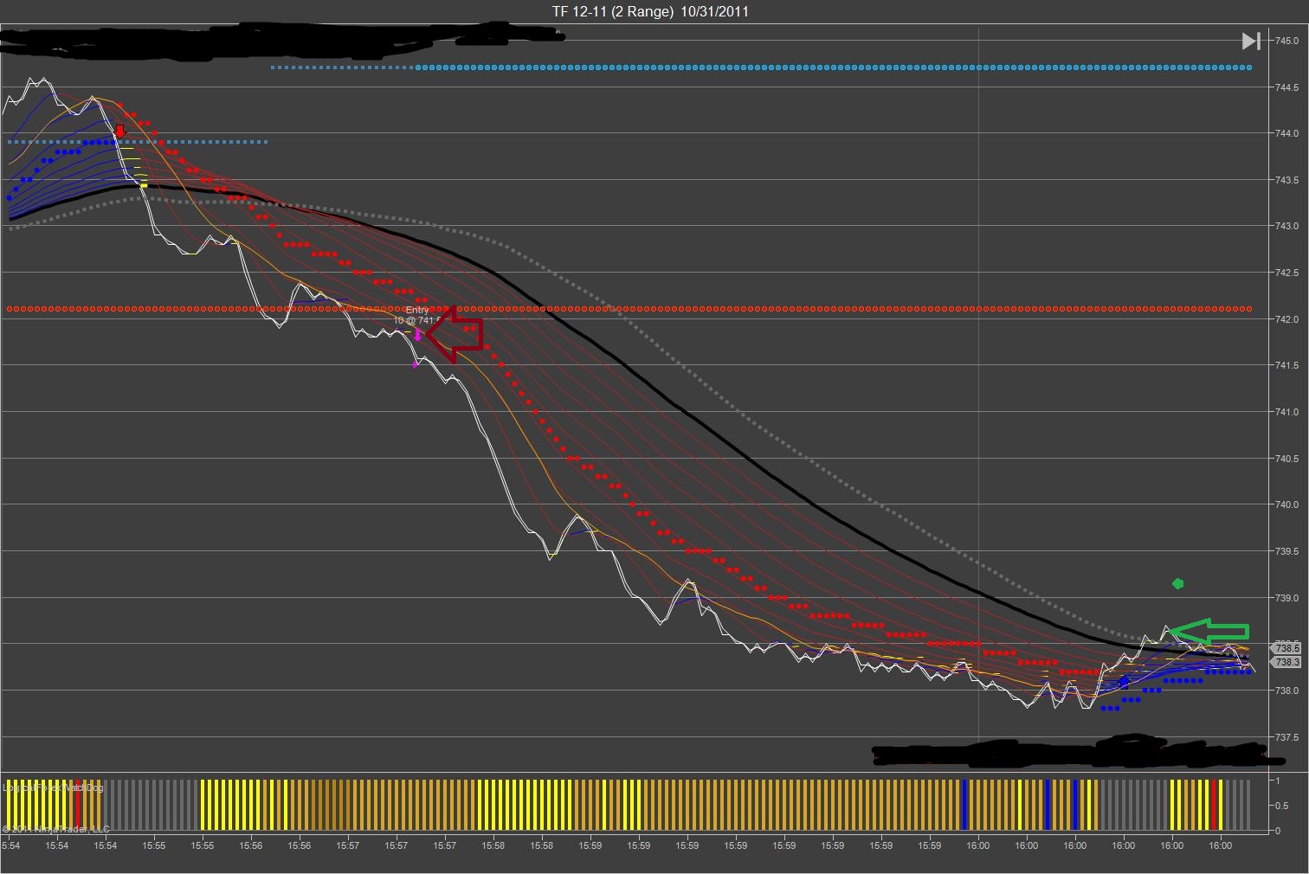Click the LogicalForexWatchDog indicator label

point(53,787)
